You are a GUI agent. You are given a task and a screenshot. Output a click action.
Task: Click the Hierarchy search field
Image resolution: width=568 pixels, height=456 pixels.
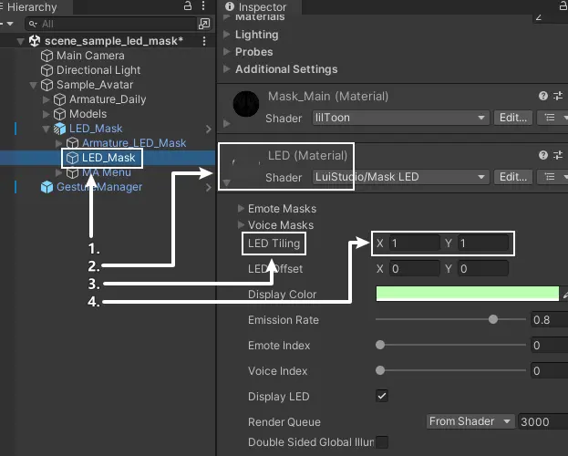[x=111, y=24]
